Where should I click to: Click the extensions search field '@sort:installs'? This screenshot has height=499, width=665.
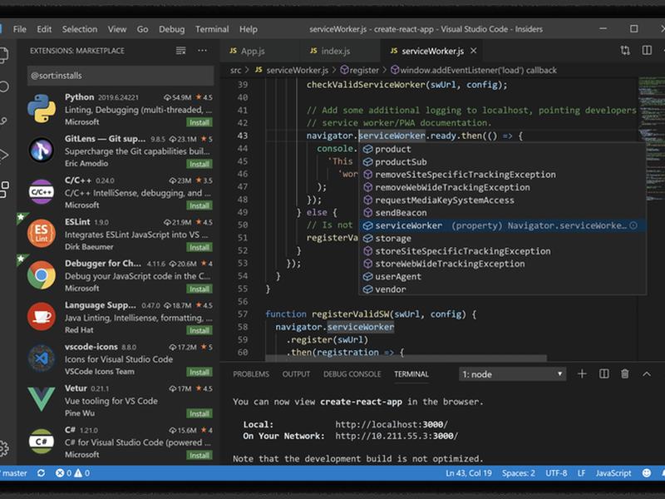tap(121, 76)
